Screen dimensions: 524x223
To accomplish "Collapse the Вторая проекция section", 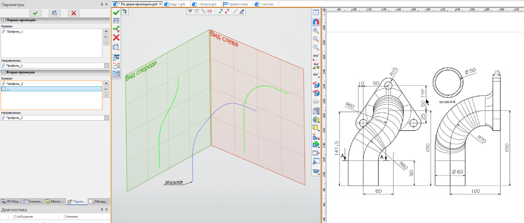I will [x=3, y=72].
